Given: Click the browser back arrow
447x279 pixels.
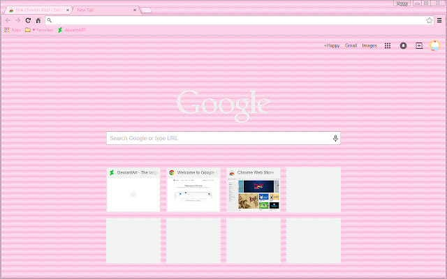Looking at the screenshot, I should (8, 20).
